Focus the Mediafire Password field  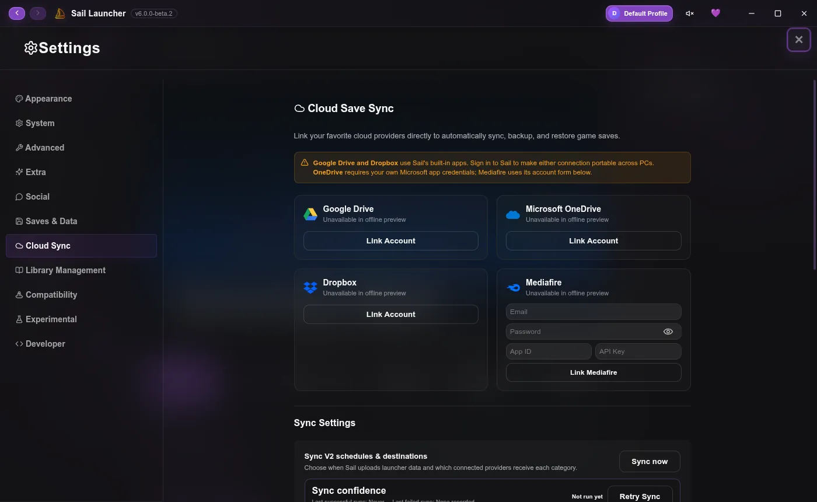point(593,332)
